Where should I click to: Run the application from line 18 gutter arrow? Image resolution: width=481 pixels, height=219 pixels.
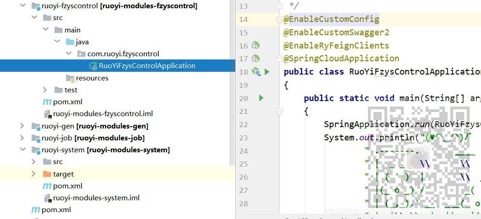[267, 72]
